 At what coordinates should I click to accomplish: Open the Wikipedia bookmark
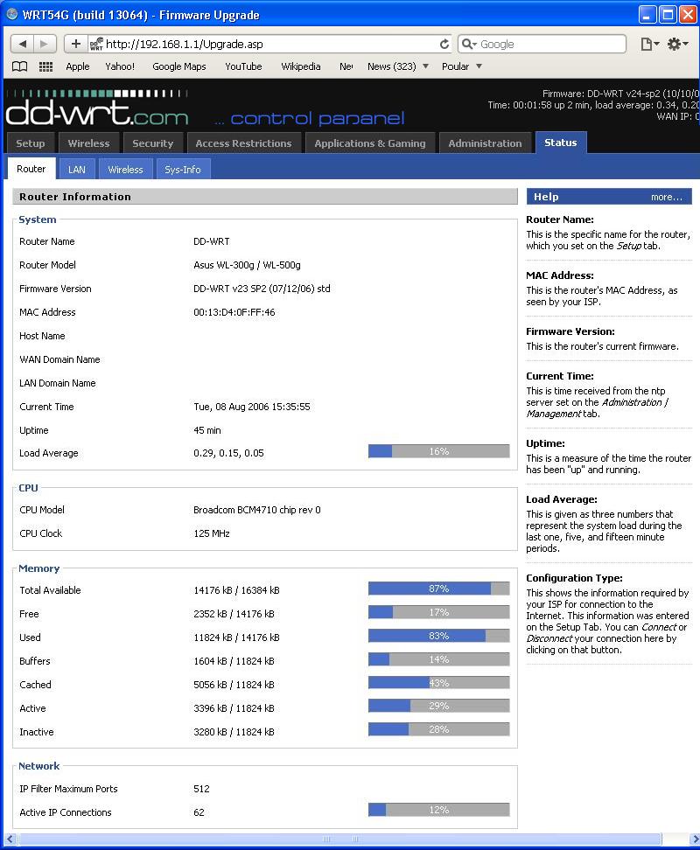point(300,66)
